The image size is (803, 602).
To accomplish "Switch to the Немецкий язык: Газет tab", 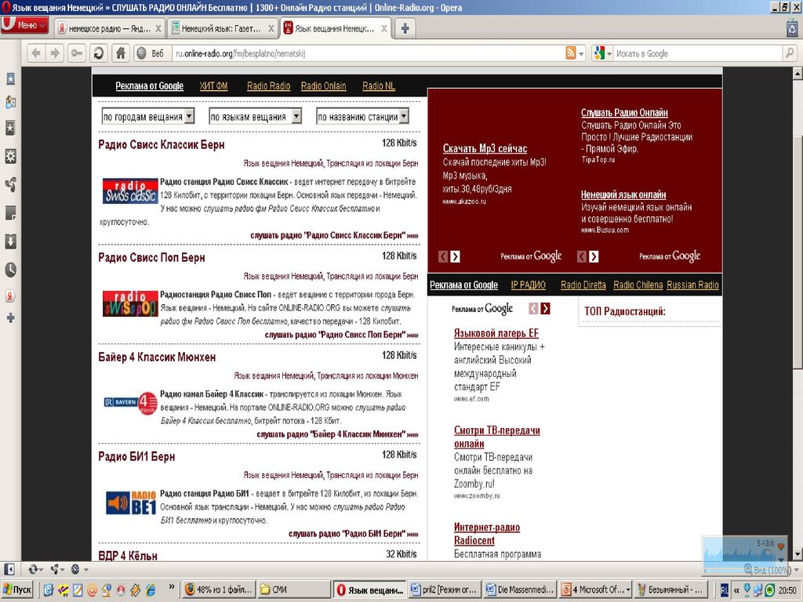I will (222, 29).
